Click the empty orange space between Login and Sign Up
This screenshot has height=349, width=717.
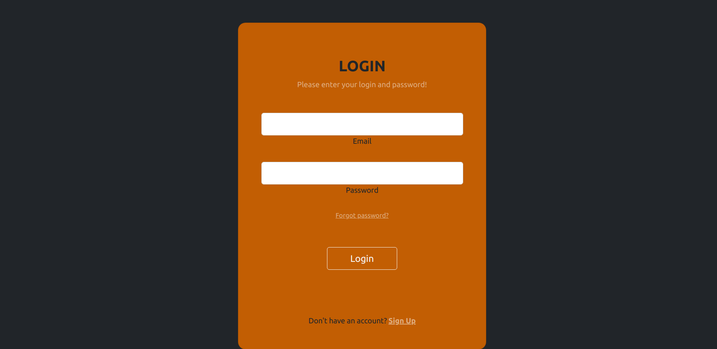362,293
